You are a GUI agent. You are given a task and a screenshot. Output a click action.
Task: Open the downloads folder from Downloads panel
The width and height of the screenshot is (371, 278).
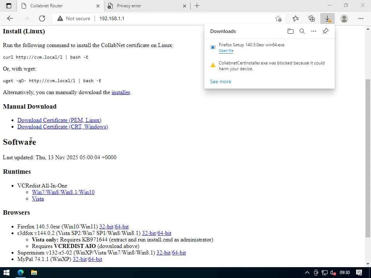point(290,31)
